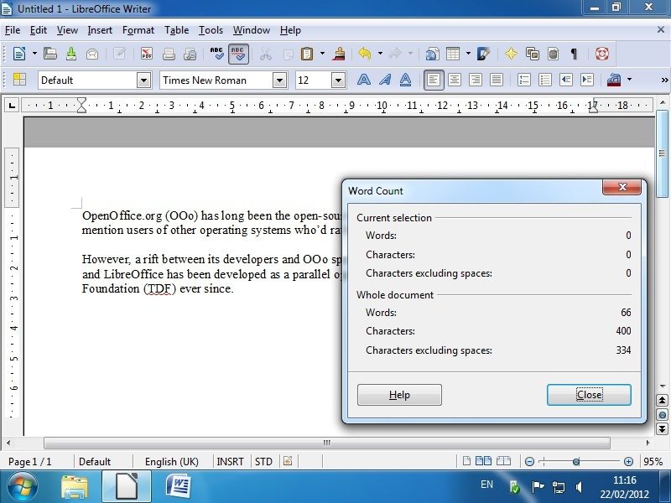The width and height of the screenshot is (671, 503).
Task: Show more formatting toolbar buttons chevron
Action: click(x=664, y=80)
